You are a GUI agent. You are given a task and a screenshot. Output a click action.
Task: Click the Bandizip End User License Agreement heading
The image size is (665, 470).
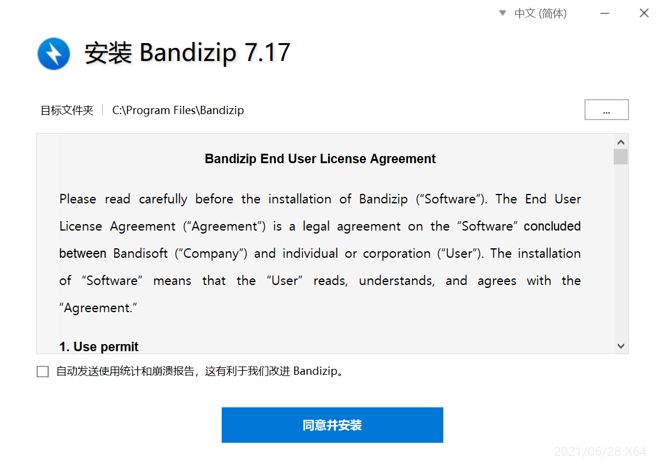(x=320, y=158)
